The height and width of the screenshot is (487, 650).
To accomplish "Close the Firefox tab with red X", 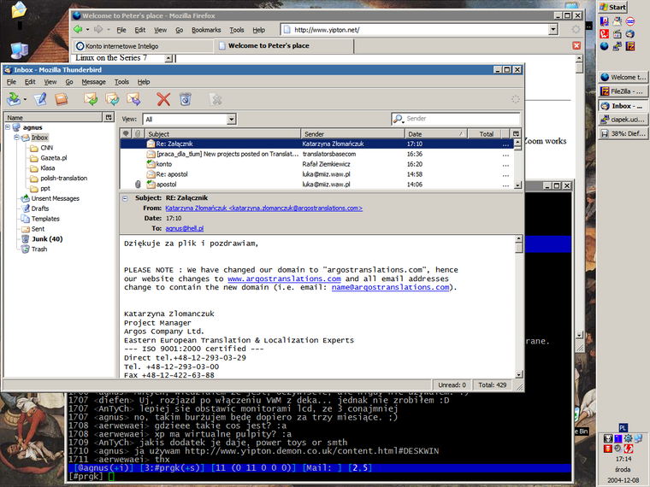I will [576, 45].
